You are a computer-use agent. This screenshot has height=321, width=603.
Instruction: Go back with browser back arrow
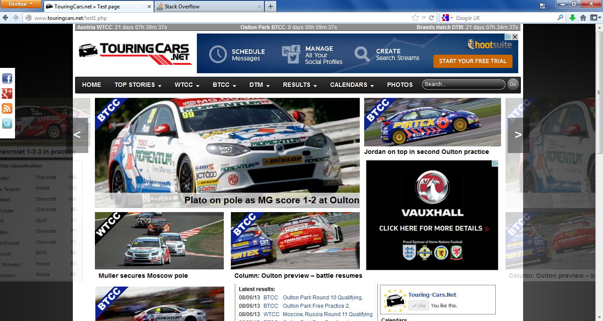5,18
